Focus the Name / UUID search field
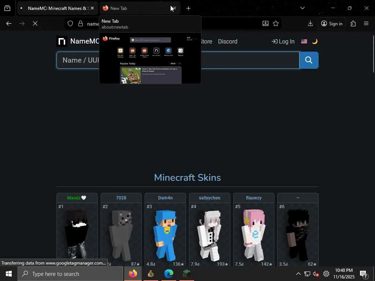This screenshot has width=375, height=281. coord(178,60)
